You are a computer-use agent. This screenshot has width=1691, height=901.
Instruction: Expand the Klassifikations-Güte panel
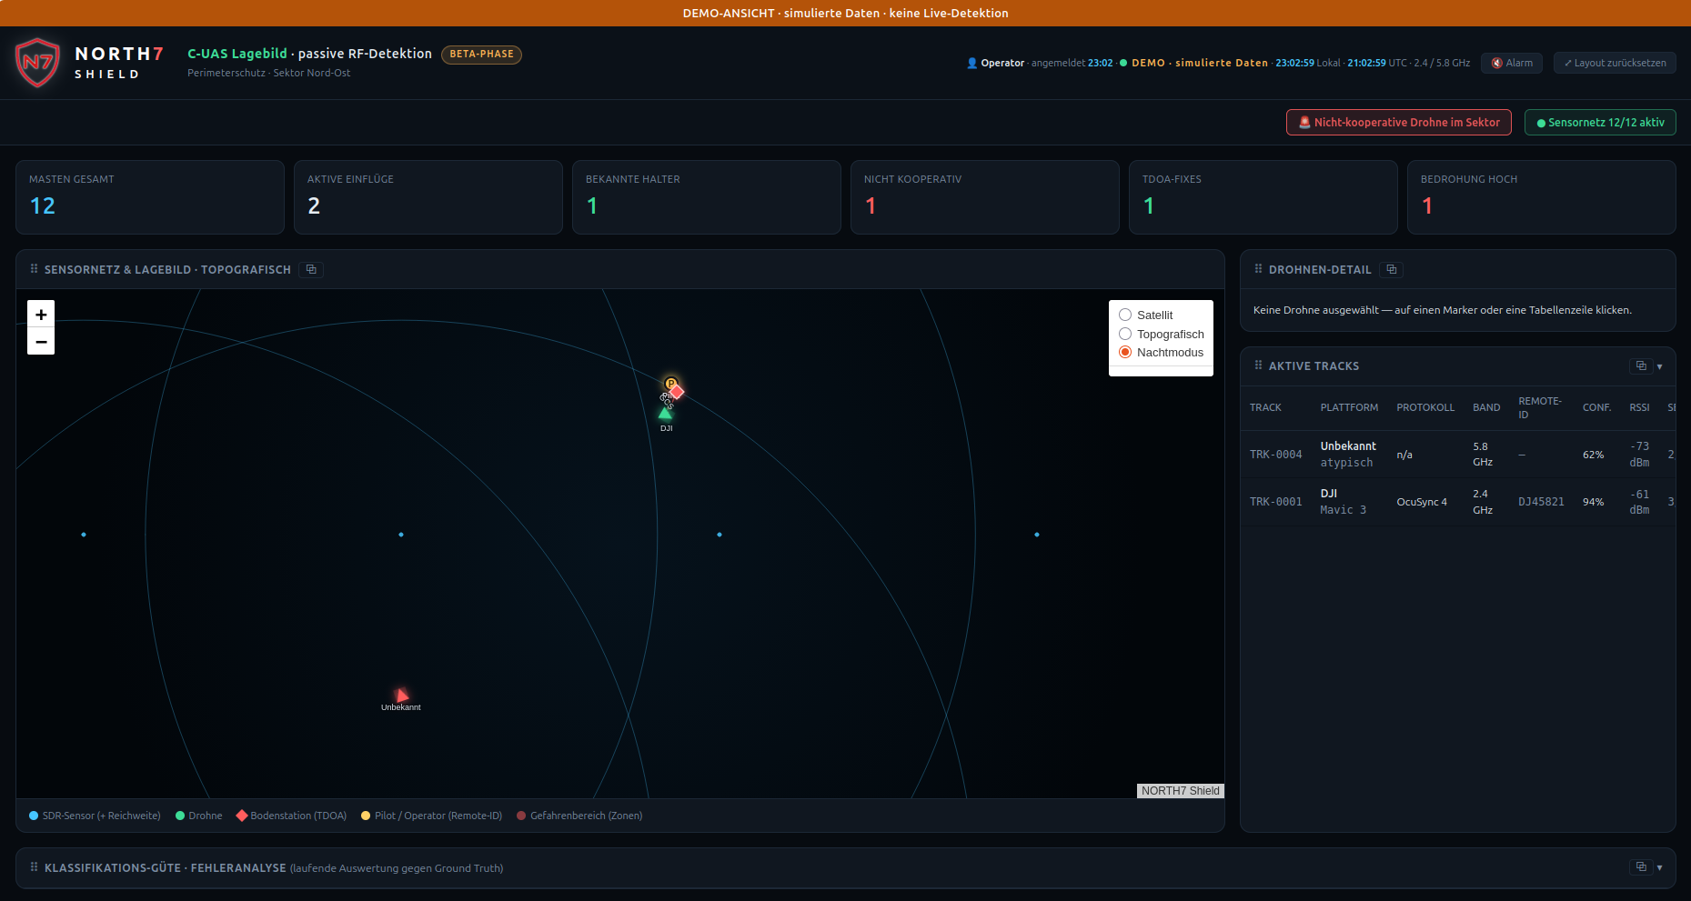1660,867
